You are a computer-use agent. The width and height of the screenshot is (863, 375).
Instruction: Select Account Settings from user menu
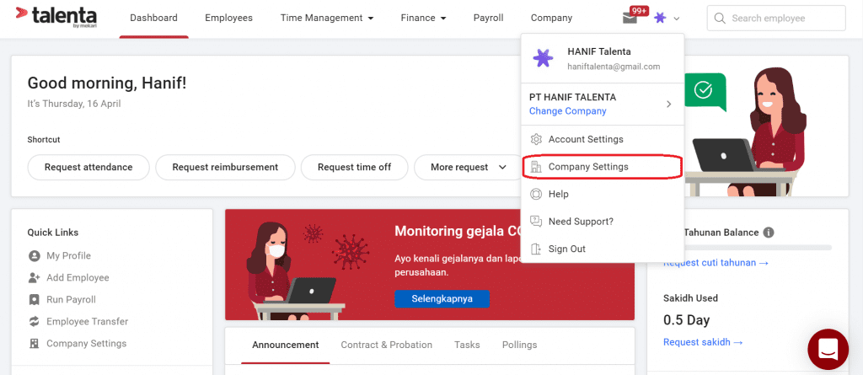pyautogui.click(x=602, y=139)
